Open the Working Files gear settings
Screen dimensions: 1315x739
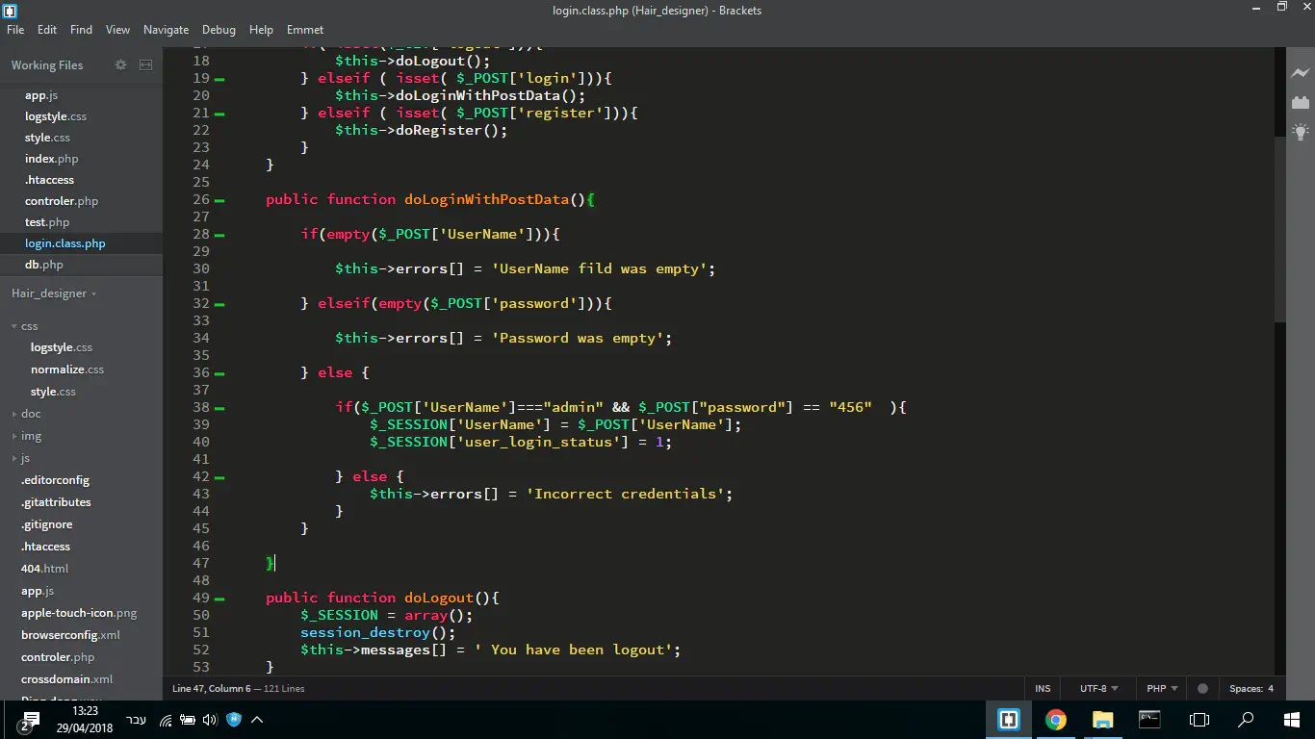120,65
